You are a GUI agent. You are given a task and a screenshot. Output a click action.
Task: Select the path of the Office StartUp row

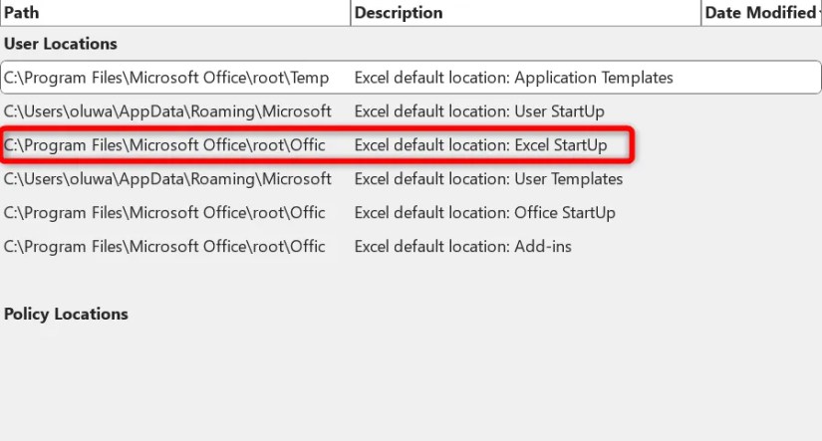(x=164, y=213)
